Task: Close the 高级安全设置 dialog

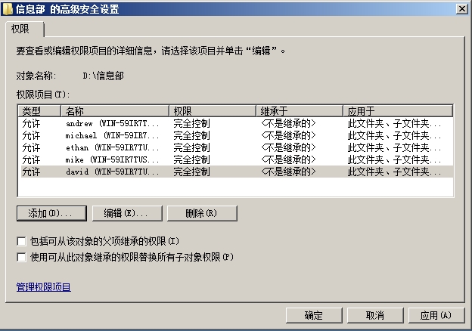Action: pos(461,9)
